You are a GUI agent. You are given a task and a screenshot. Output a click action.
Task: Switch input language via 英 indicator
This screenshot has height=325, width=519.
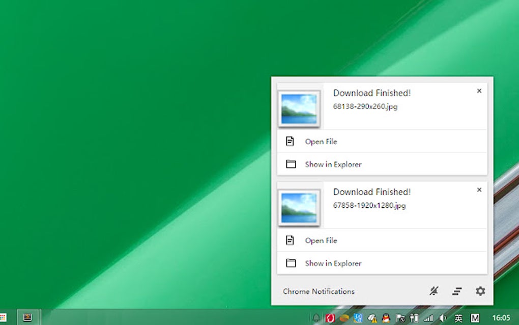tap(457, 318)
